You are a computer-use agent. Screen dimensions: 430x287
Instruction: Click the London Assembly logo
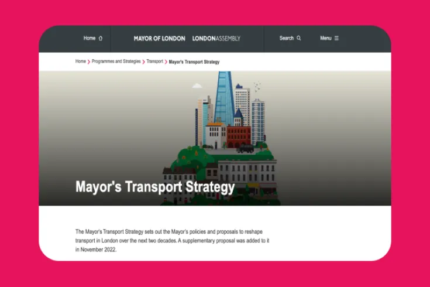(216, 39)
